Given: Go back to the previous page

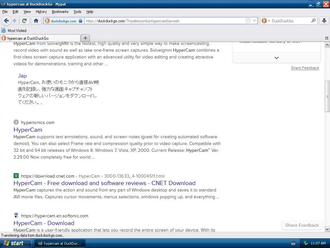Looking at the screenshot, I should [x=6, y=21].
